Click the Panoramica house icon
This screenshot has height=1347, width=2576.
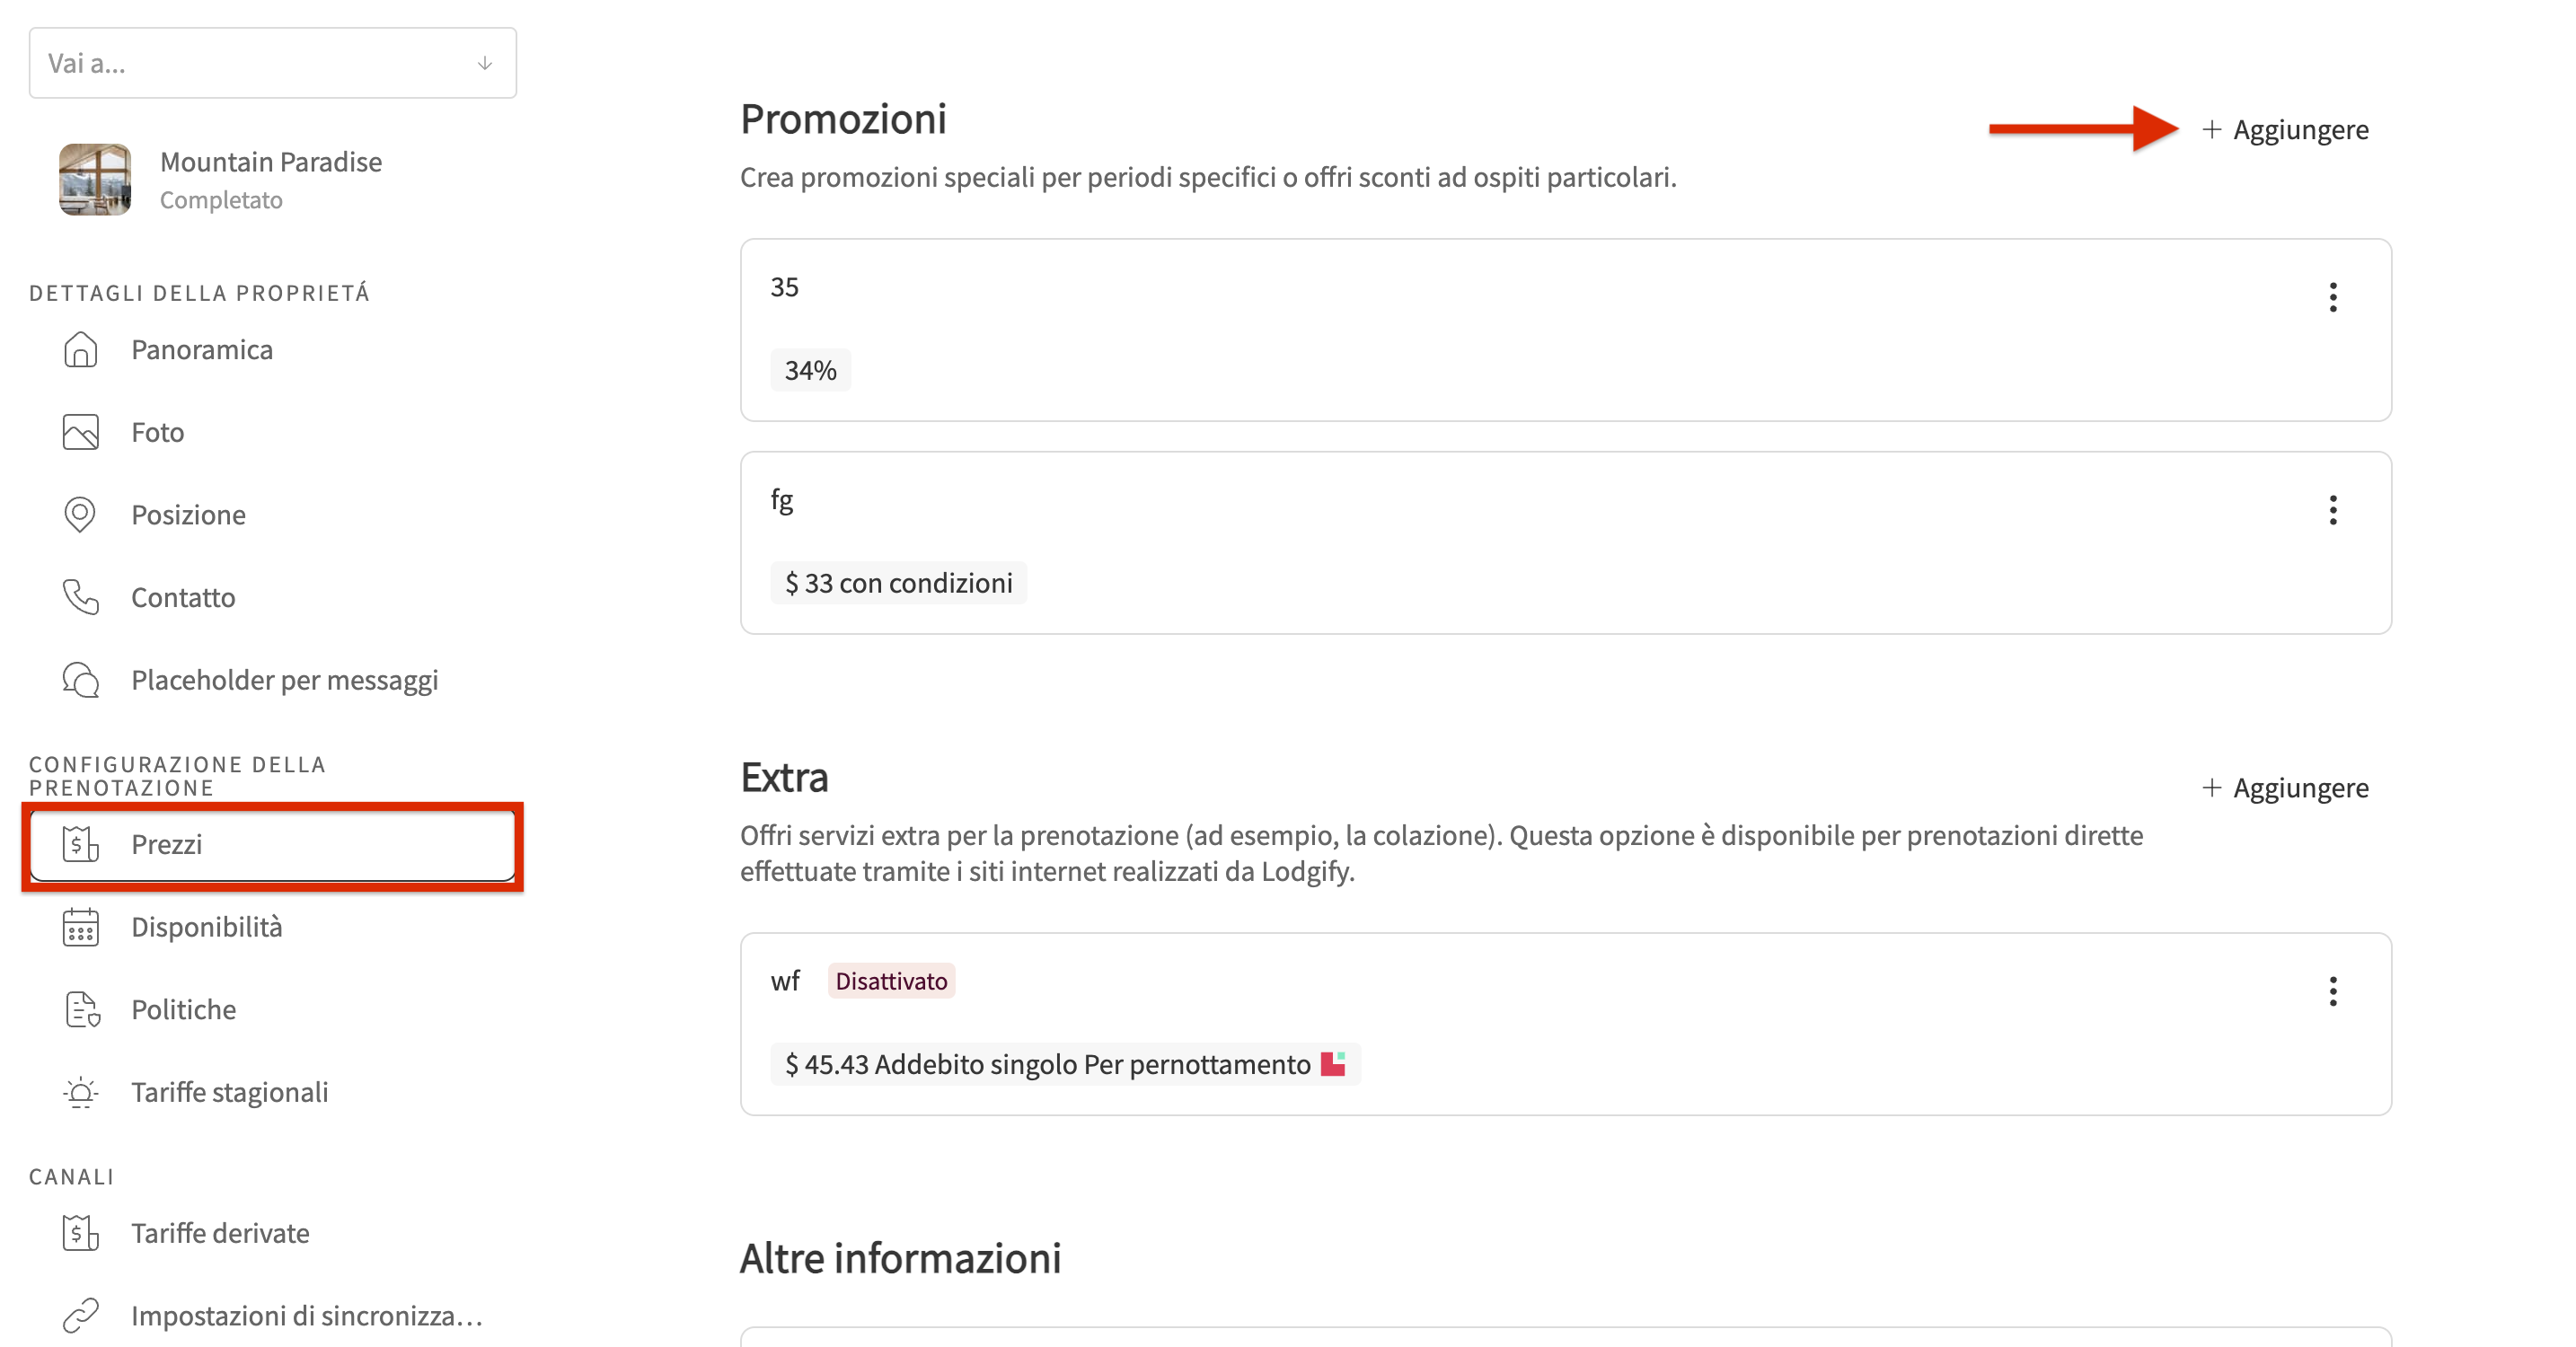[80, 350]
